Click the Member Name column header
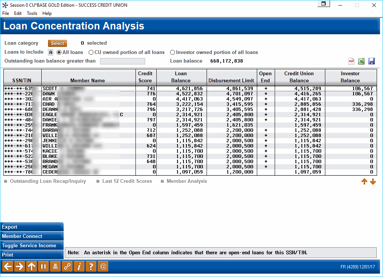Viewport: 383px width, 277px height. [x=89, y=77]
